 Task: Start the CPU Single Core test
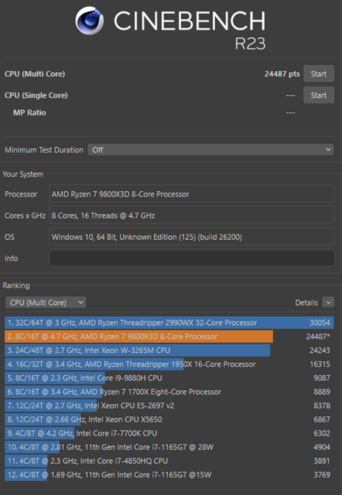coord(319,95)
